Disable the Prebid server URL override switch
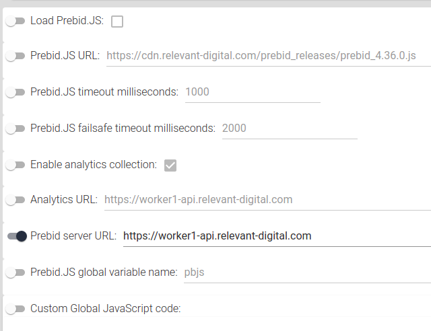Viewport: 431px width, 331px height. pyautogui.click(x=17, y=236)
